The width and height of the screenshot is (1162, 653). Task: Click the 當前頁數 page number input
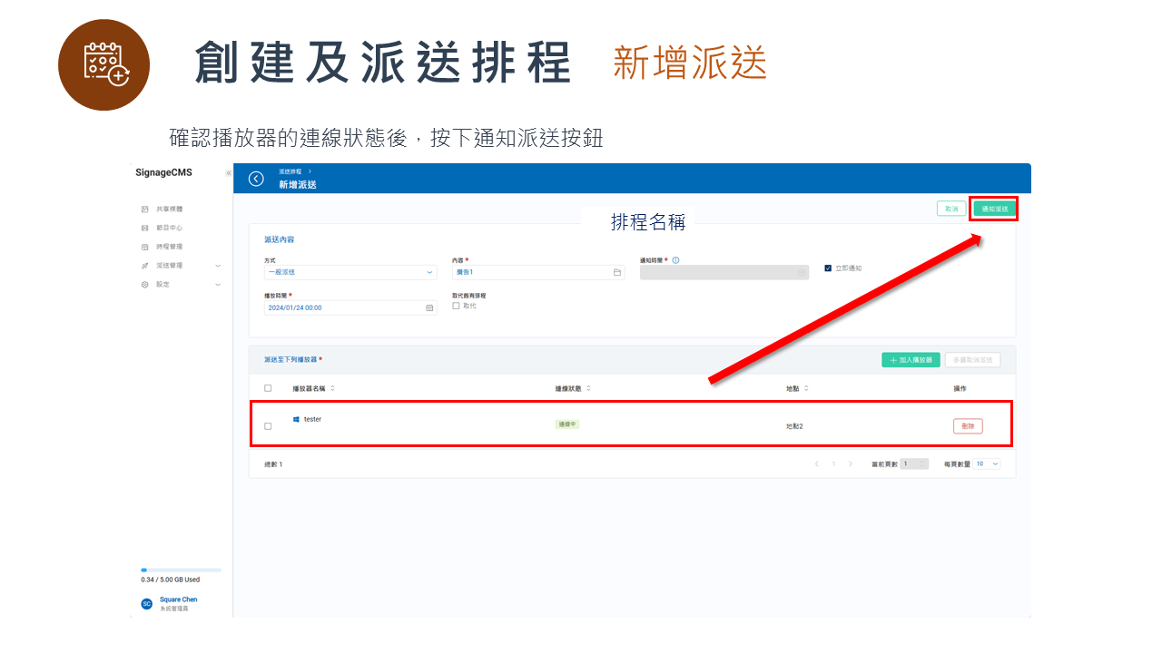912,463
